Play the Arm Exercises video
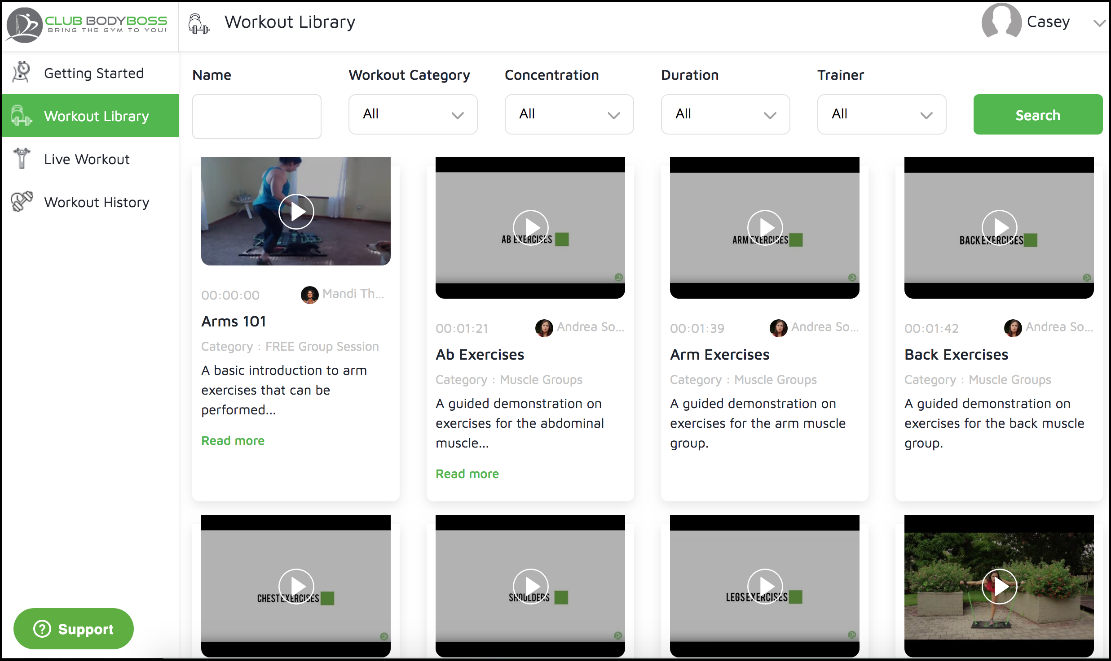The height and width of the screenshot is (661, 1111). 765,227
